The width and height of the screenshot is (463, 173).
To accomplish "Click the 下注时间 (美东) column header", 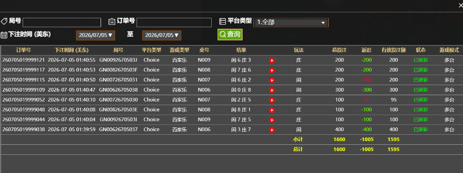I will (x=71, y=50).
